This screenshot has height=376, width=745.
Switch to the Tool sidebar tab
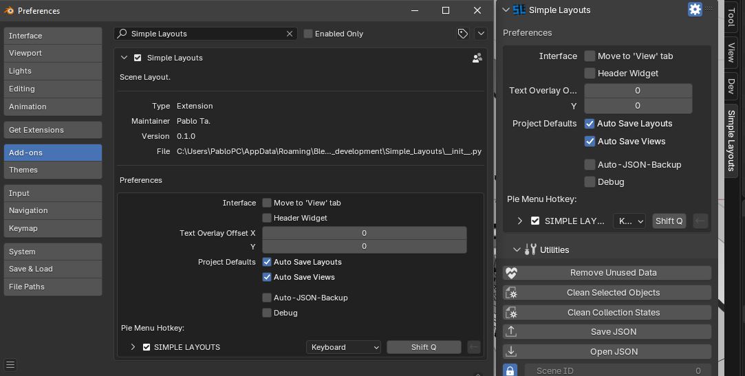click(x=731, y=16)
